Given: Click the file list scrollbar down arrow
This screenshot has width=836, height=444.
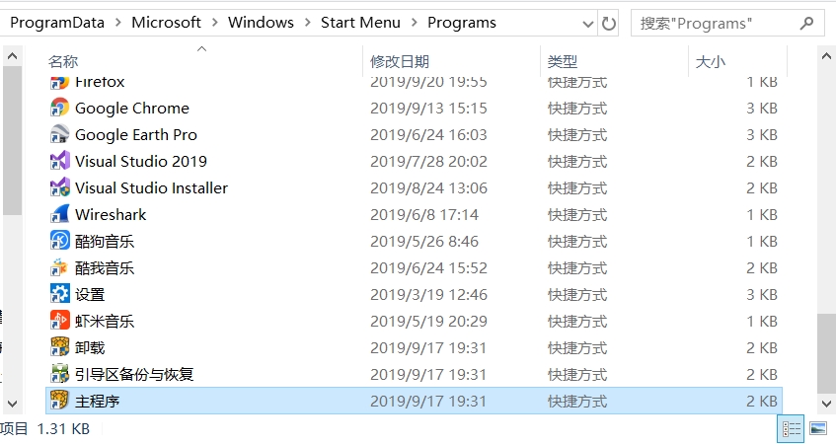Looking at the screenshot, I should click(x=826, y=404).
